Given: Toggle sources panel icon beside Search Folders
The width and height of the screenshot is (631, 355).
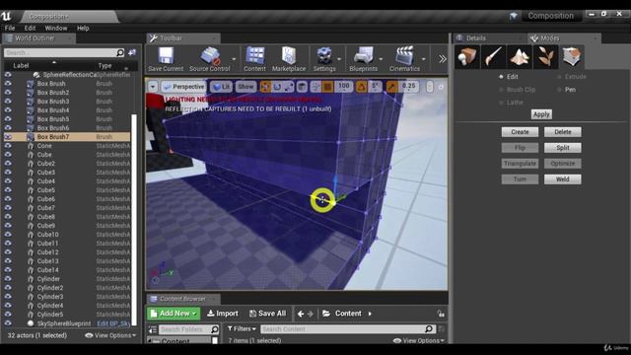Looking at the screenshot, I should coord(153,329).
